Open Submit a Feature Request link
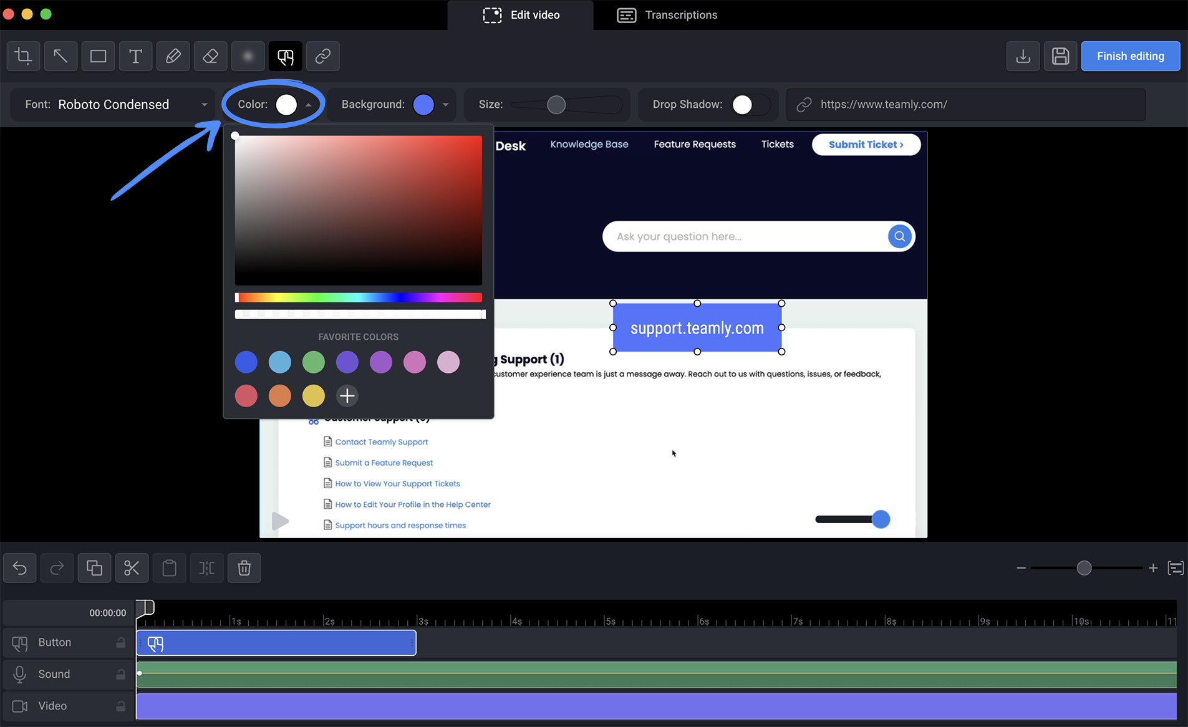1188x727 pixels. click(x=384, y=463)
